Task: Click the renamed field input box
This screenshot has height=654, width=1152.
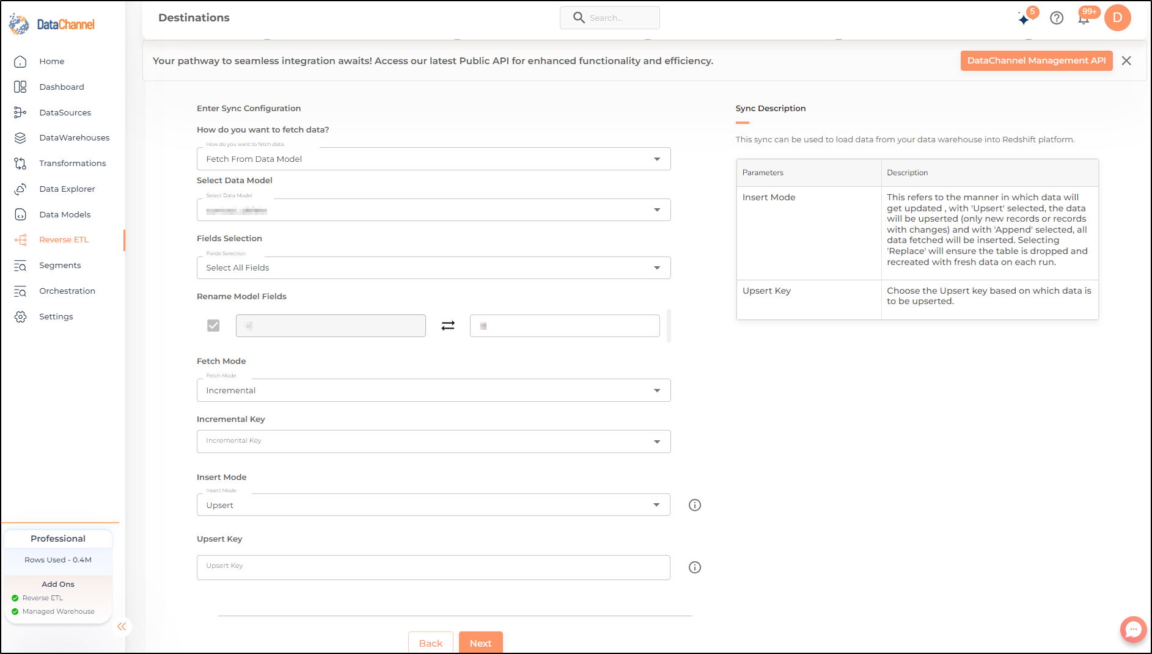Action: (565, 326)
